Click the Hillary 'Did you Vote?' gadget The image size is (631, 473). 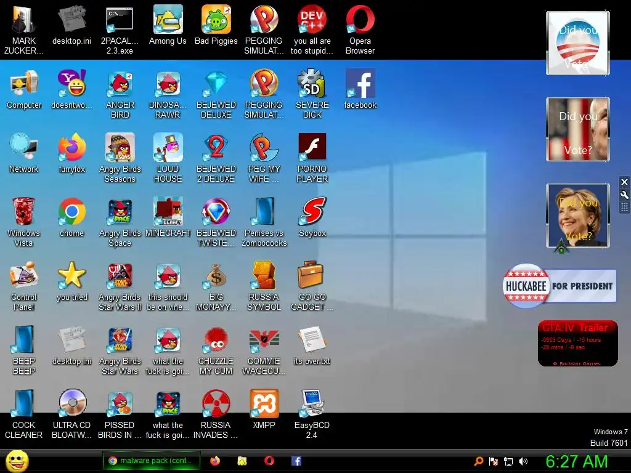coord(578,216)
